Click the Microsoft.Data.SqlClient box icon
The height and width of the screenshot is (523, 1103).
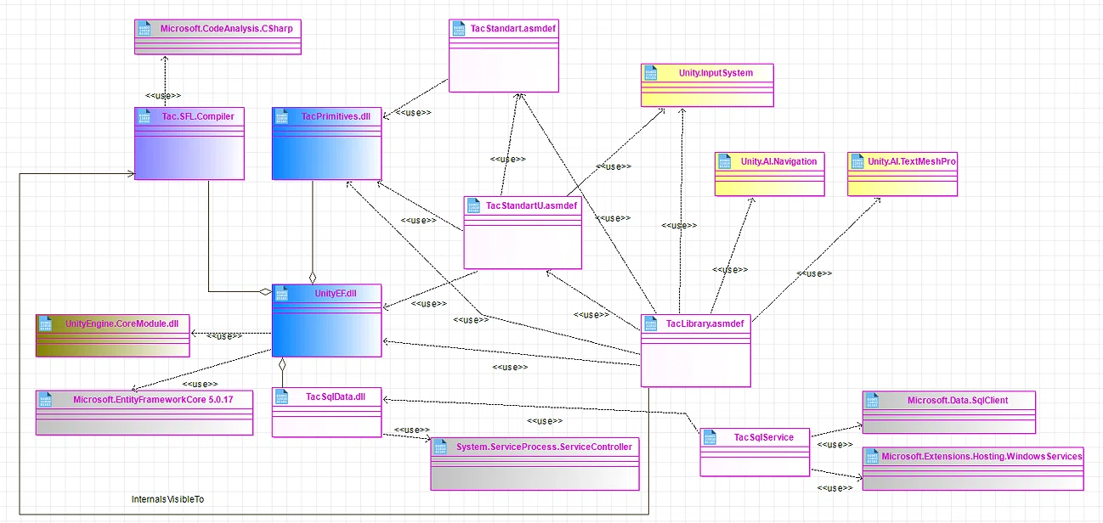(x=872, y=400)
